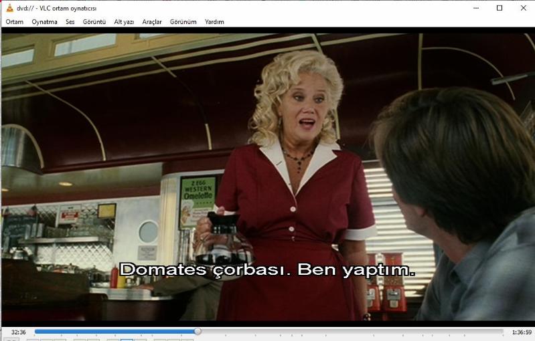Click the video playback area
Screen dimensions: 535x341
pyautogui.click(x=268, y=177)
